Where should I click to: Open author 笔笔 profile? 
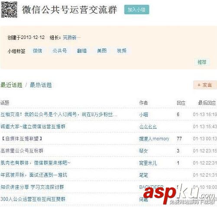pyautogui.click(x=143, y=175)
